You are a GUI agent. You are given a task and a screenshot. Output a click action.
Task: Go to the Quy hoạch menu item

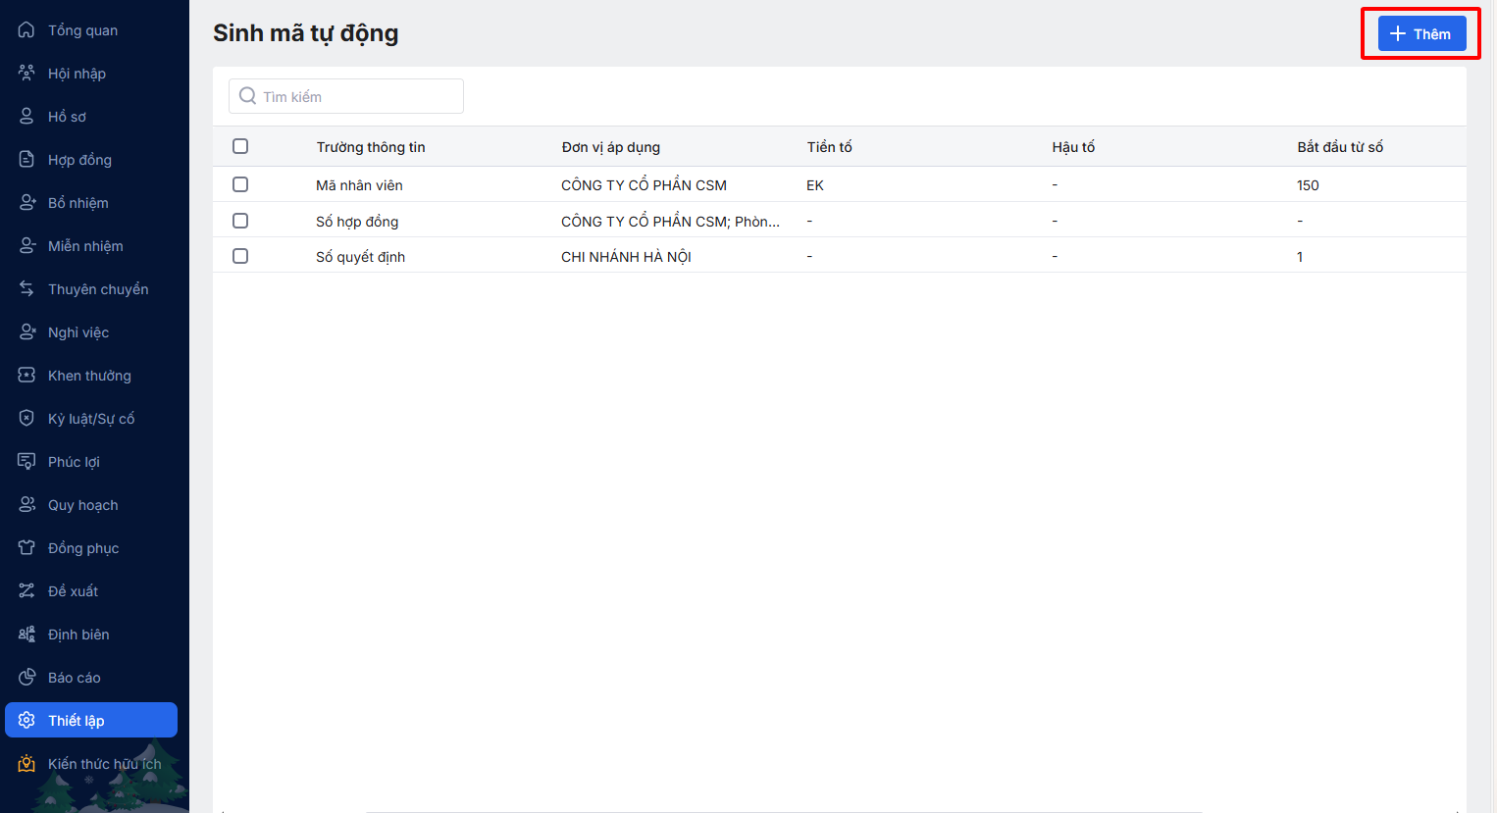pyautogui.click(x=82, y=505)
